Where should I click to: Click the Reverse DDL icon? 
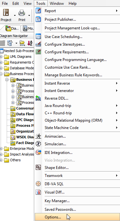(x=38, y=98)
